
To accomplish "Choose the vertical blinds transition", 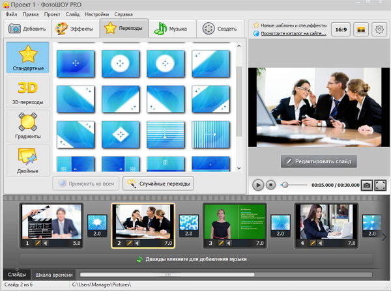I will [210, 135].
